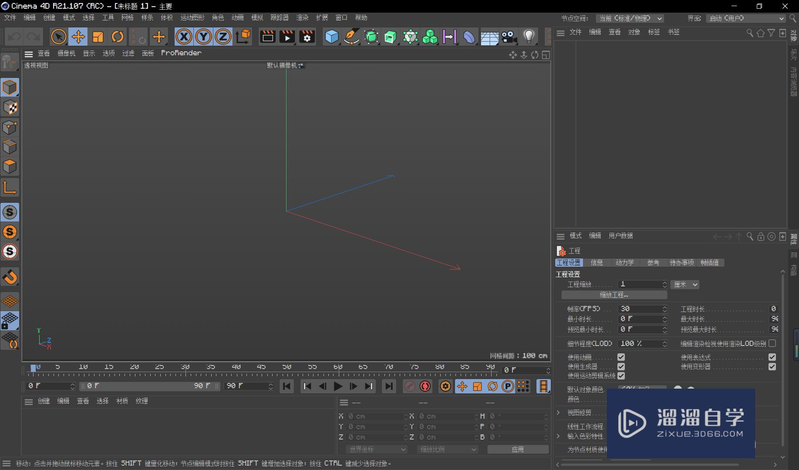
Task: Adjust the 帧率(FPS) stepper arrows
Action: coord(665,309)
